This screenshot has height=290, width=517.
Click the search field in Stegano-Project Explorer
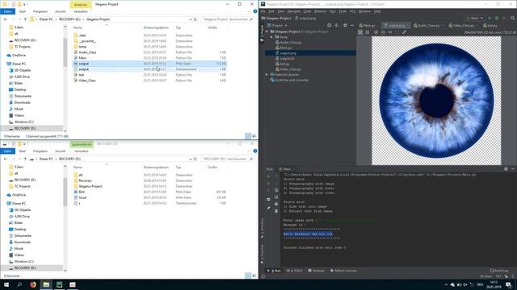228,19
